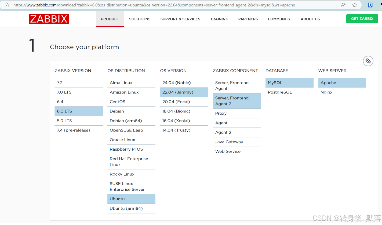This screenshot has height=225, width=382.
Task: Select MySQL database
Action: pyautogui.click(x=289, y=83)
